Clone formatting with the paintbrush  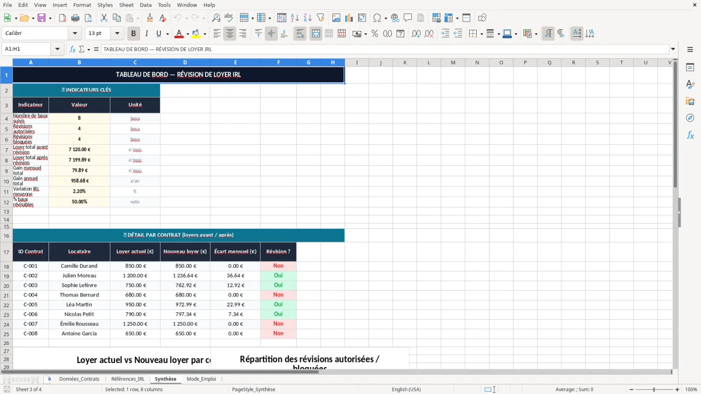point(150,18)
